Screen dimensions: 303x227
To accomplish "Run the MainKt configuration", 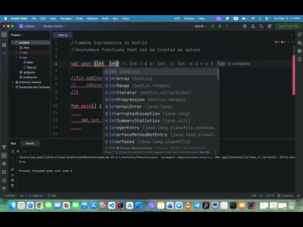I will (213, 26).
